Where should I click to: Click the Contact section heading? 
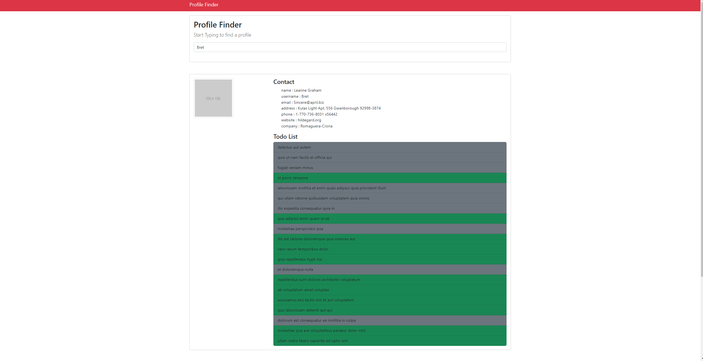coord(283,82)
